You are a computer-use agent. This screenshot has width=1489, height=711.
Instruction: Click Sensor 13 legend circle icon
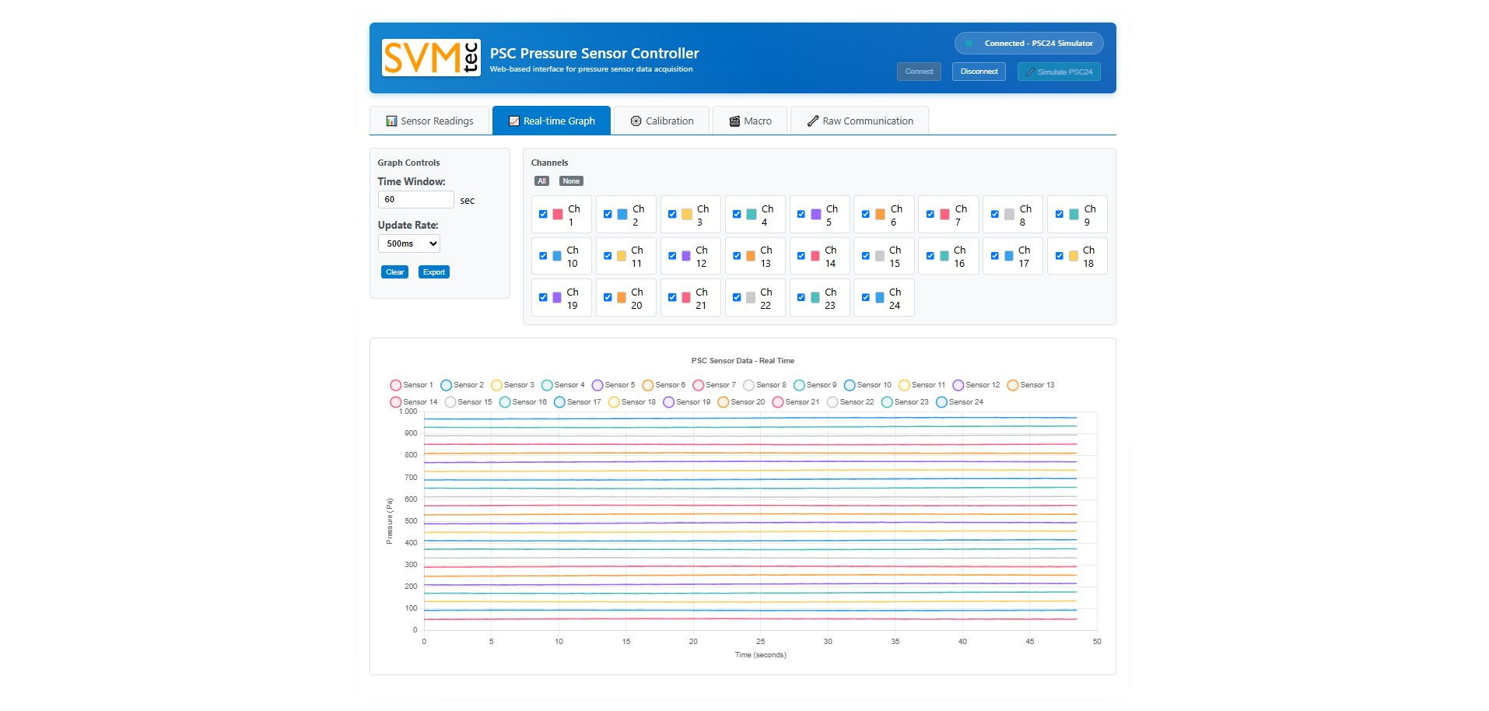point(1012,385)
